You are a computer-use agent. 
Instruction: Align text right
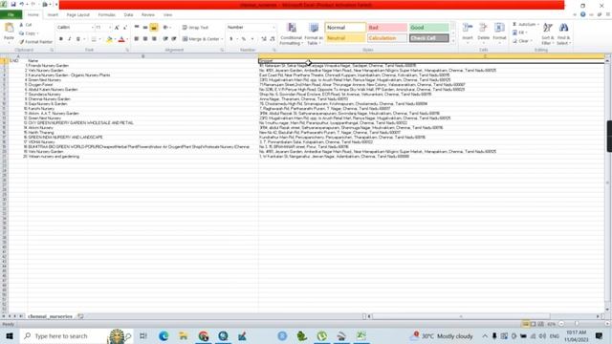154,39
